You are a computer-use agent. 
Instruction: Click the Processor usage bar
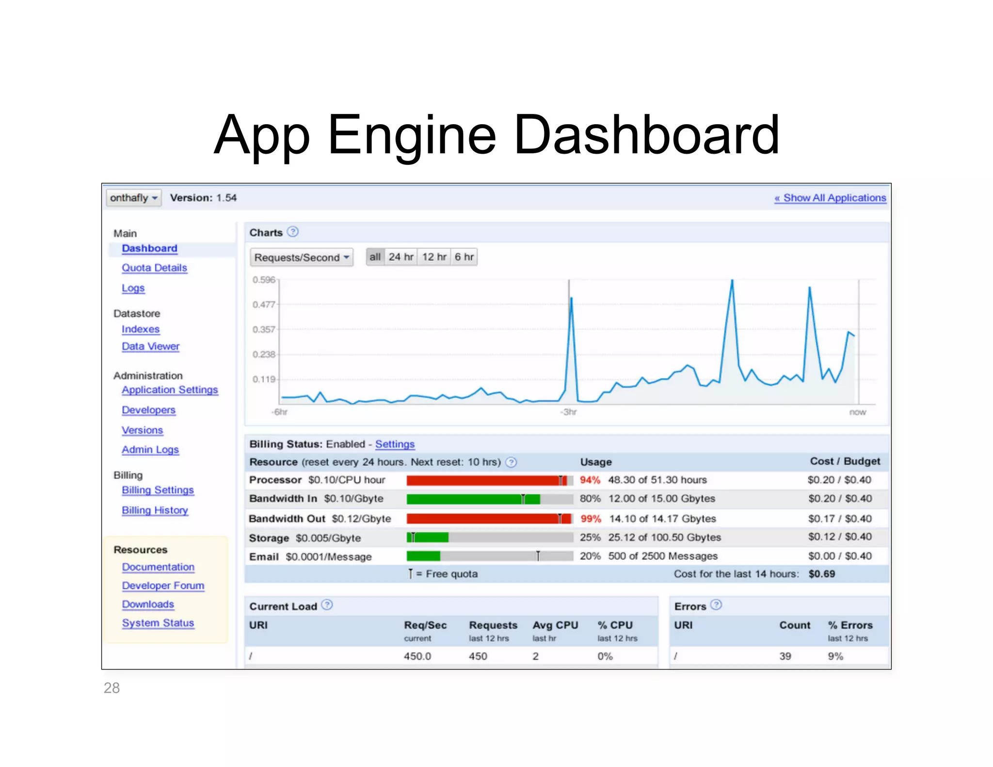(490, 480)
